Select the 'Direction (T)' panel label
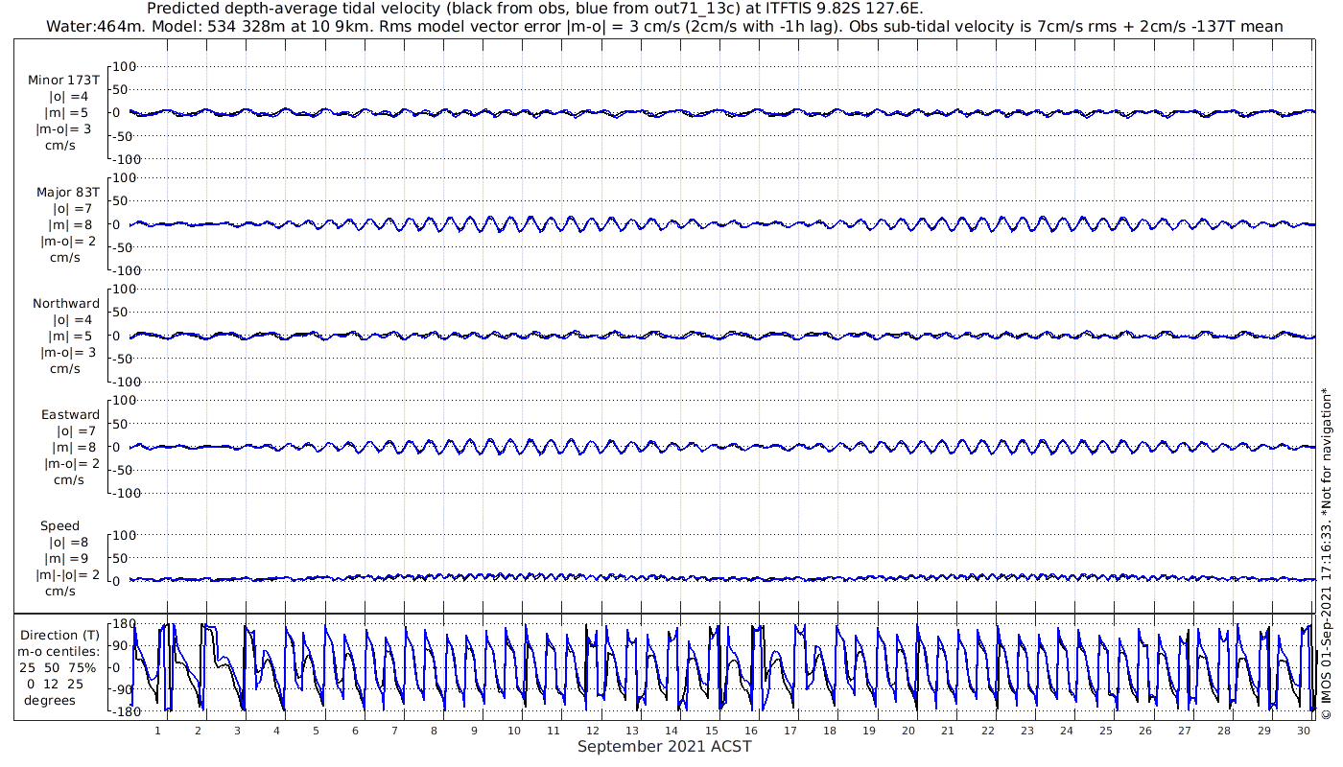 59,636
